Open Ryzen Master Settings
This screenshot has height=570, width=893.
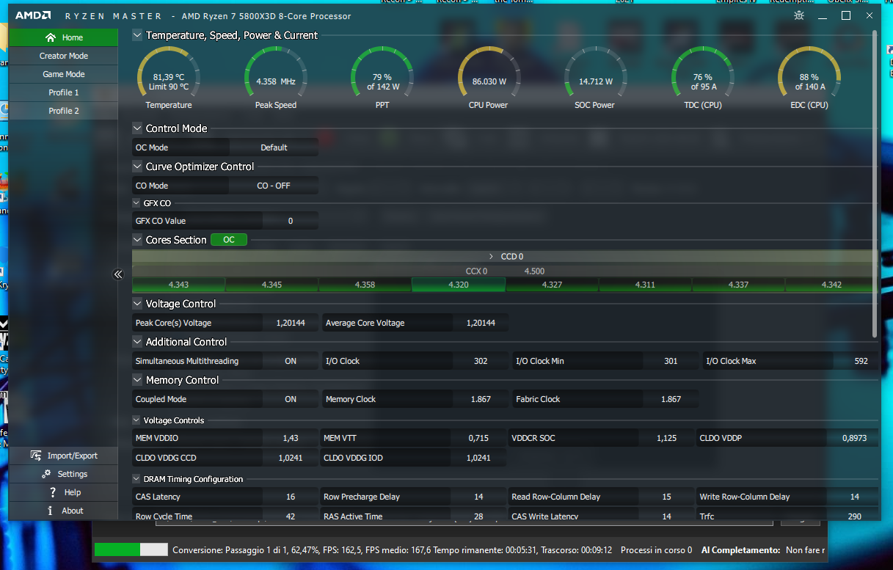coord(63,474)
